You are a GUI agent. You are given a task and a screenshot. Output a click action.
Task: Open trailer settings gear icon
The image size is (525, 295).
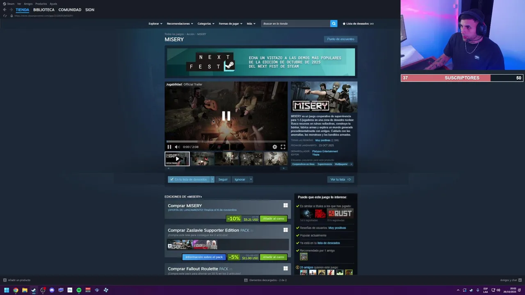(275, 147)
